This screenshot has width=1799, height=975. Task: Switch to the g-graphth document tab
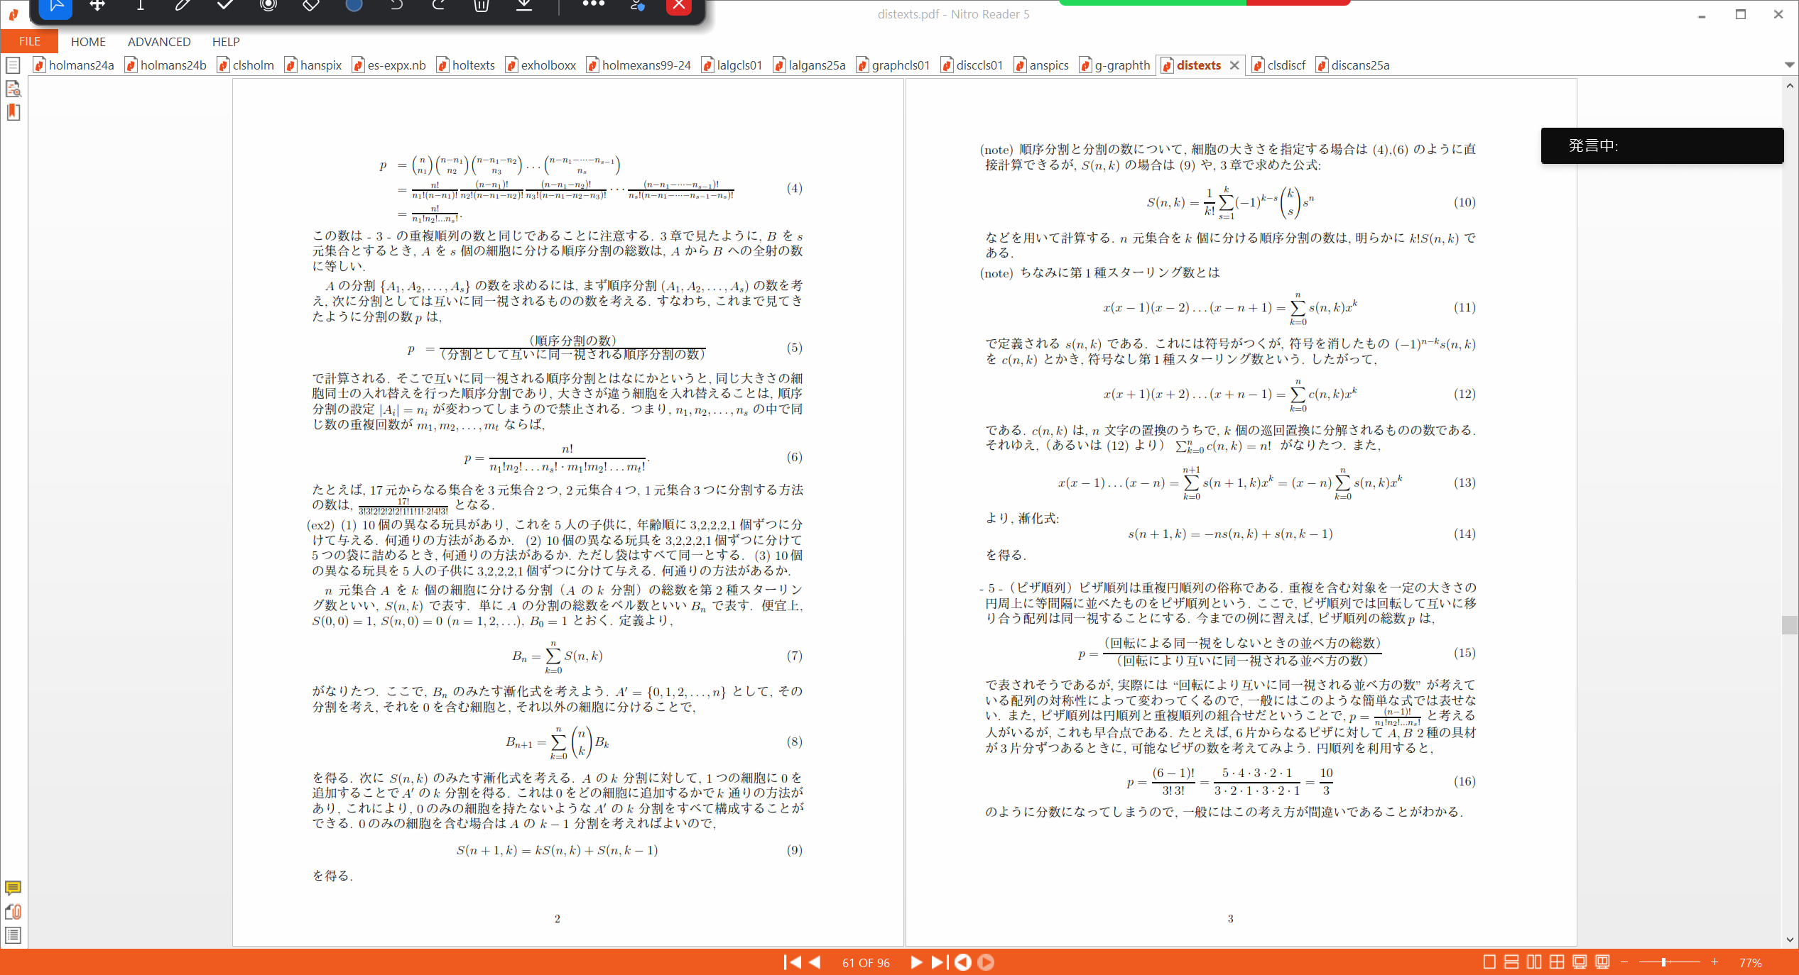point(1114,65)
